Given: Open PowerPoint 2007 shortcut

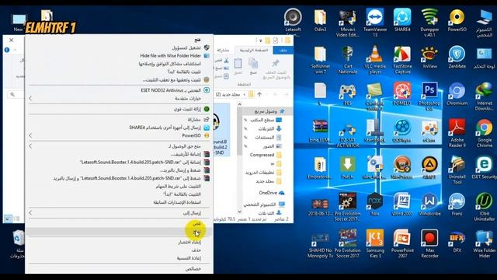Looking at the screenshot, I should pos(402,243).
